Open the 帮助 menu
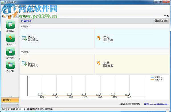This screenshot has width=171, height=112. 32,7
